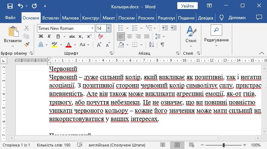Click the Save icon in the title bar
Viewport: 267px width, 149px height.
point(10,6)
